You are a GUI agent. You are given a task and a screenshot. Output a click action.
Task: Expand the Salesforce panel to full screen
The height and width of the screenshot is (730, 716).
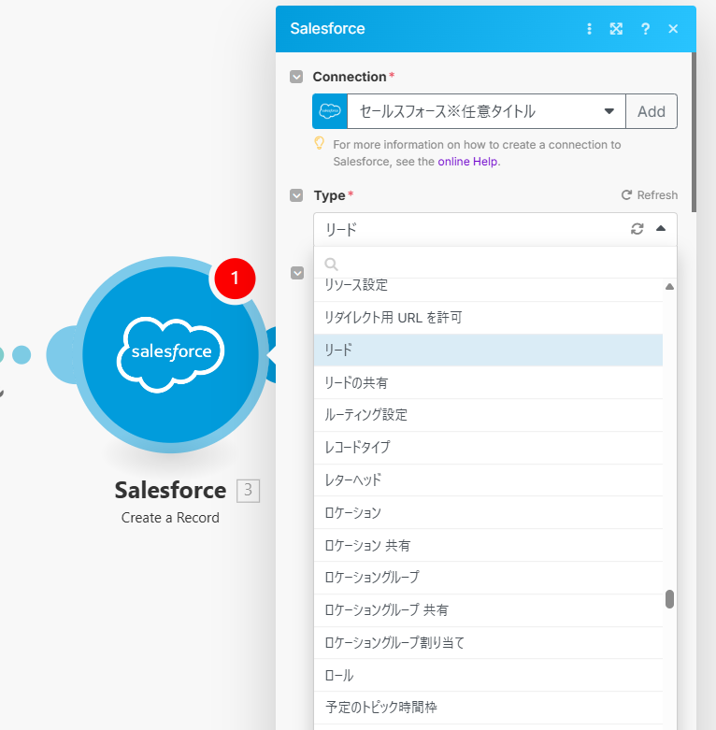tap(616, 29)
